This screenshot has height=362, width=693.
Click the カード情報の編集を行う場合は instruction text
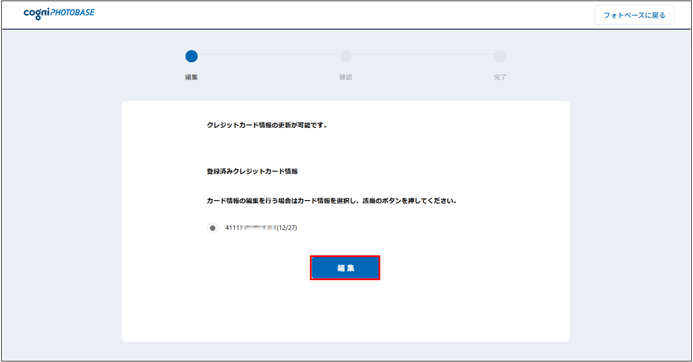pyautogui.click(x=332, y=201)
